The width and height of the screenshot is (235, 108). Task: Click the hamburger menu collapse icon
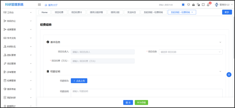click(x=39, y=5)
